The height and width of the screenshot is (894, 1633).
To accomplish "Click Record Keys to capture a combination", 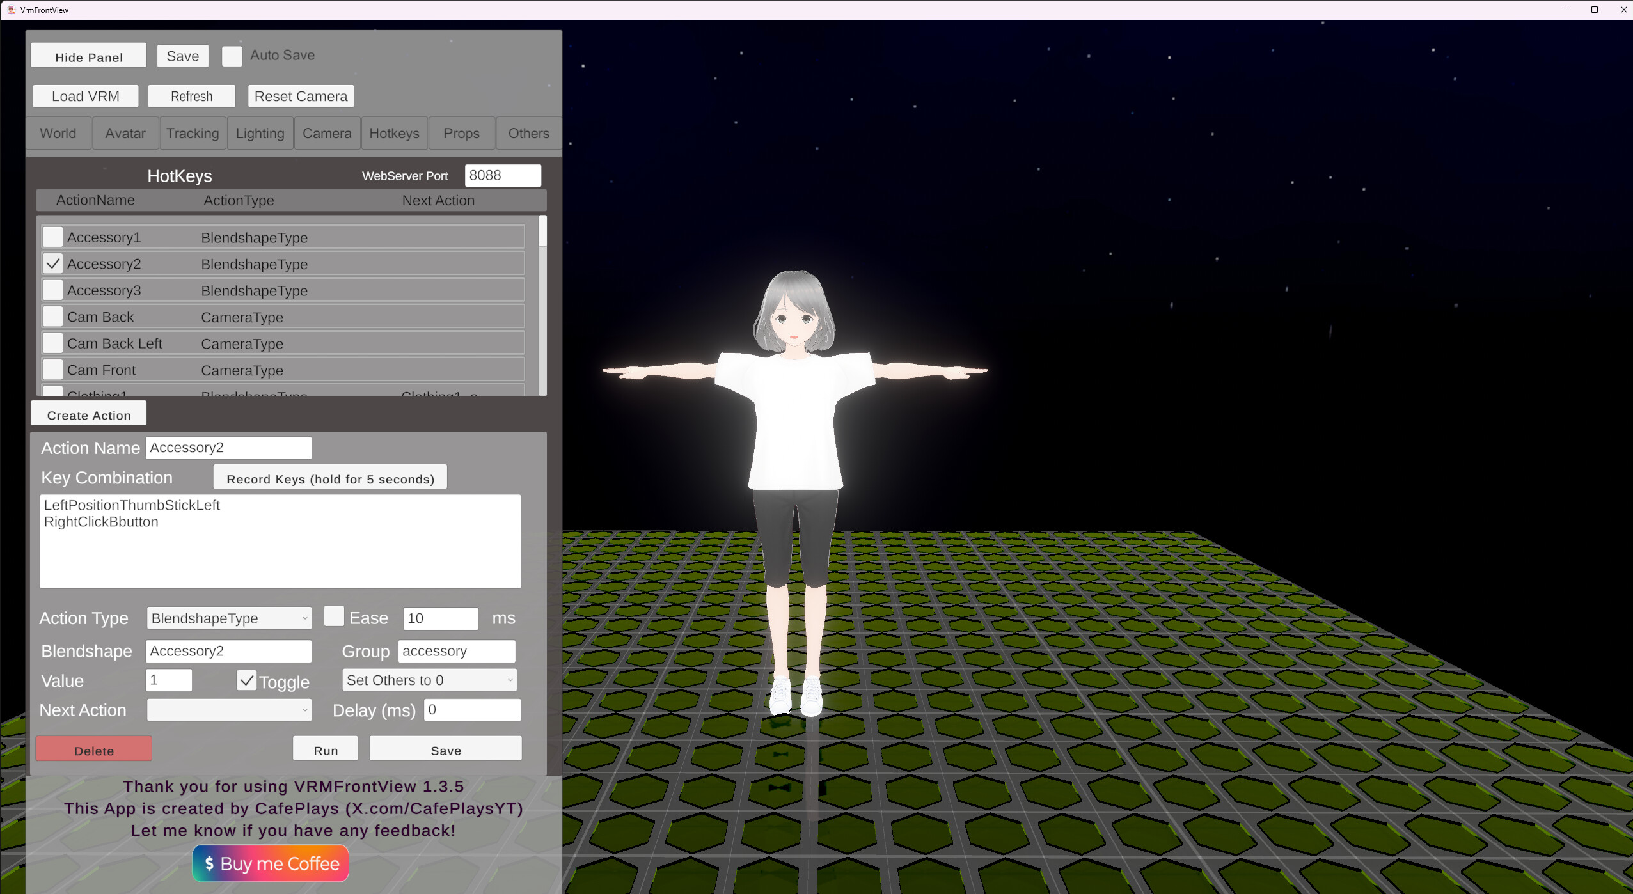I will click(329, 478).
